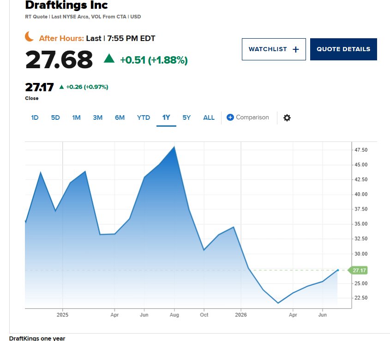The height and width of the screenshot is (341, 390).
Task: Select the 1M time range
Action: coord(76,118)
